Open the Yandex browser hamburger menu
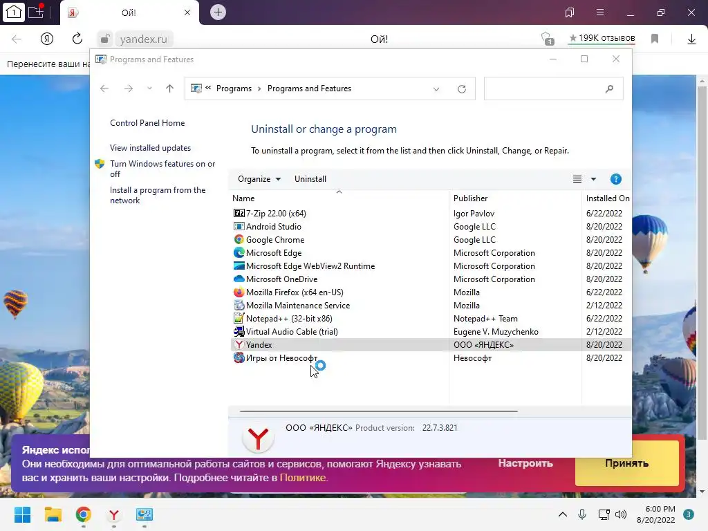The width and height of the screenshot is (708, 531). click(x=600, y=12)
